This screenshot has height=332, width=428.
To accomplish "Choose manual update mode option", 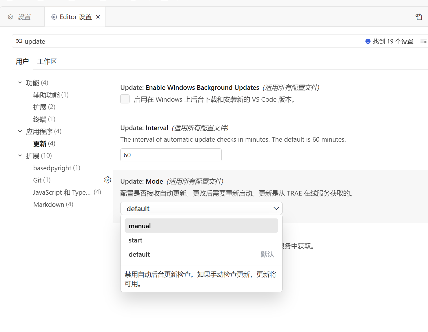I will 201,226.
